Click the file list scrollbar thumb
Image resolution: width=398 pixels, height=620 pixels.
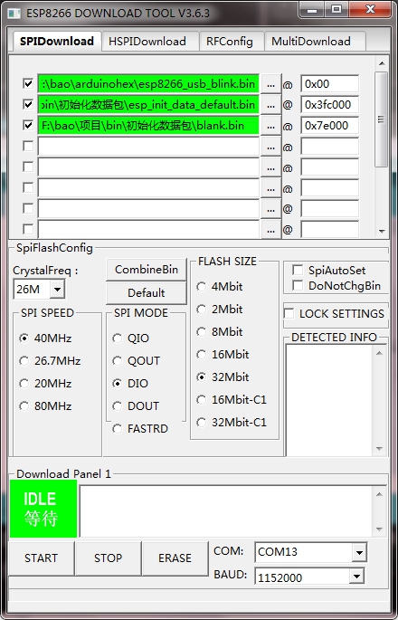click(x=382, y=119)
